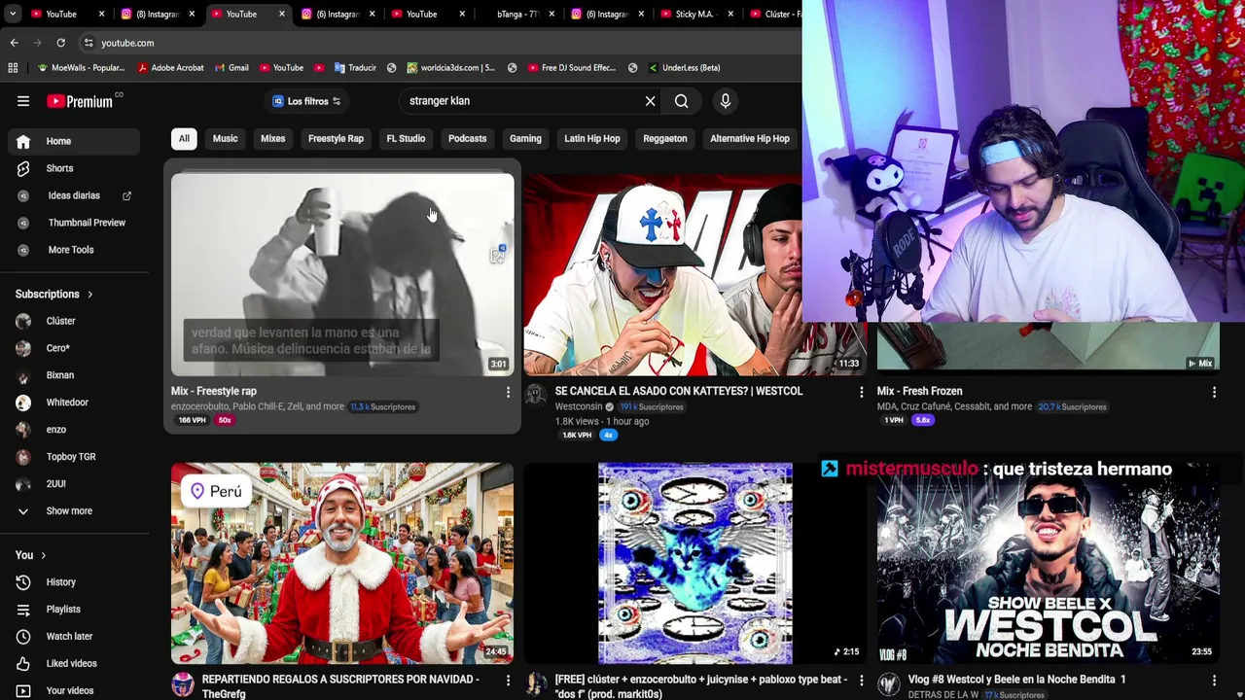Viewport: 1245px width, 700px height.
Task: Open the Los filtros filter button
Action: [x=306, y=101]
